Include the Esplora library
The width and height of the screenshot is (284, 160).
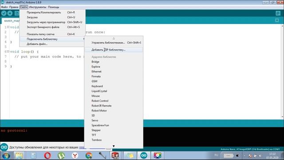tap(96, 67)
